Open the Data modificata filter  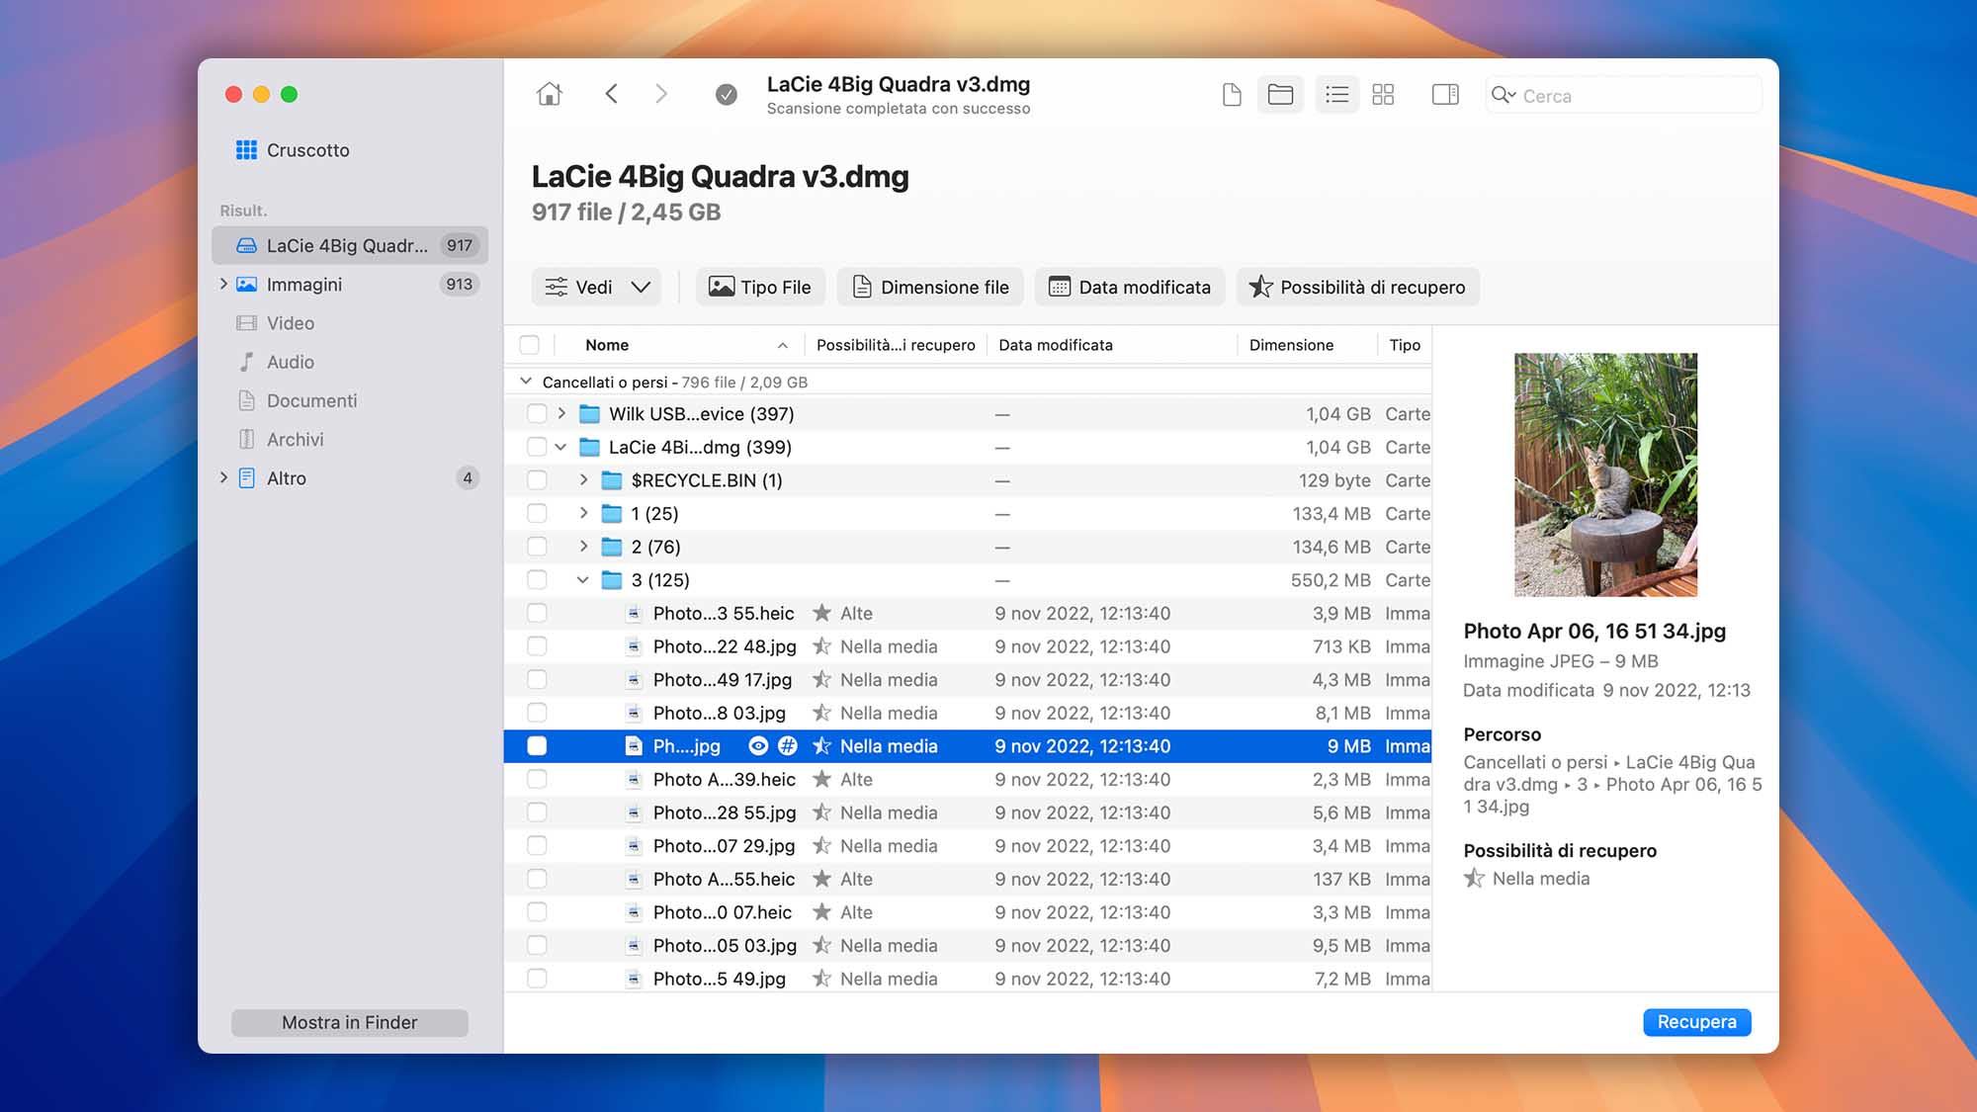[1129, 287]
